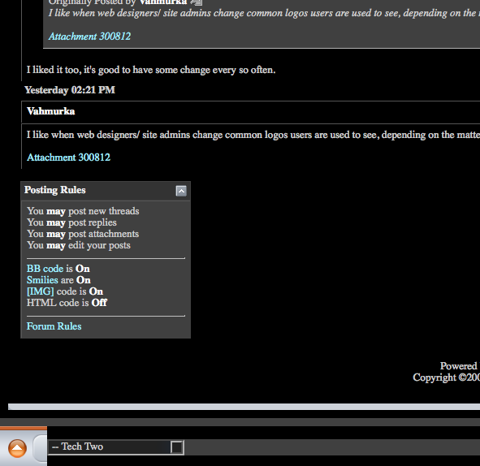Click the Copyright footer text

(447, 378)
